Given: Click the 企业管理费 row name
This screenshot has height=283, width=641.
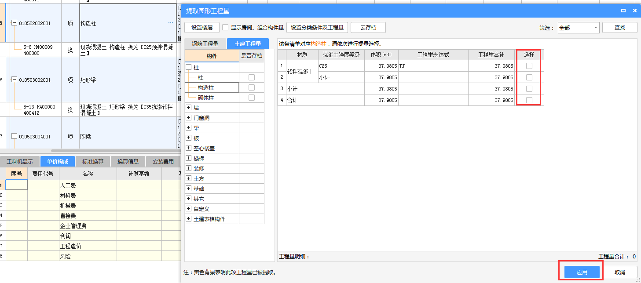Looking at the screenshot, I should 73,226.
